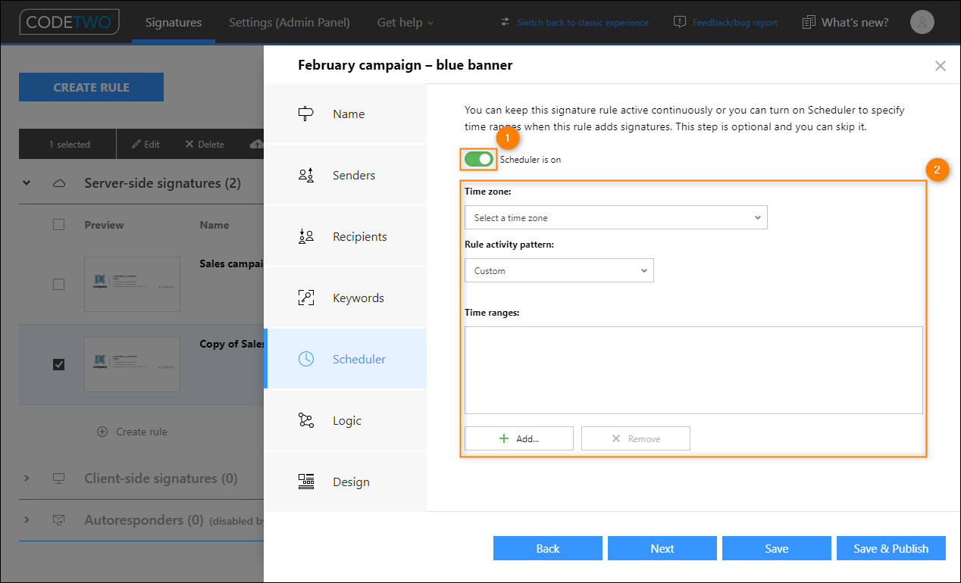The height and width of the screenshot is (583, 961).
Task: Click the Keywords search-frame icon
Action: point(306,298)
